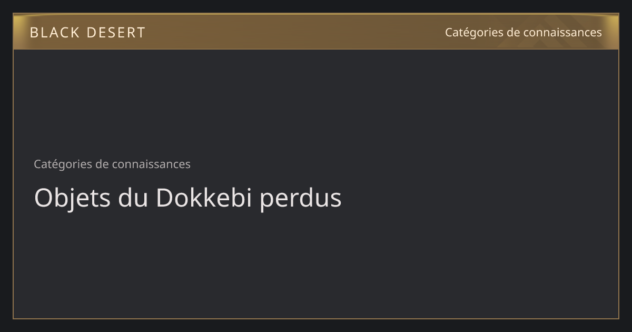Viewport: 632px width, 332px height.
Task: Select the Catégories de connaissances breadcrumb above the title
Action: pos(112,164)
